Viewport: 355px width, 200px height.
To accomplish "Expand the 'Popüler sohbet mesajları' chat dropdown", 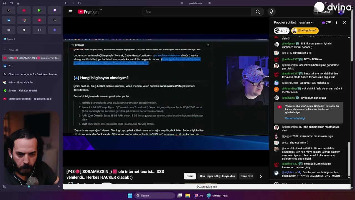I will click(294, 22).
